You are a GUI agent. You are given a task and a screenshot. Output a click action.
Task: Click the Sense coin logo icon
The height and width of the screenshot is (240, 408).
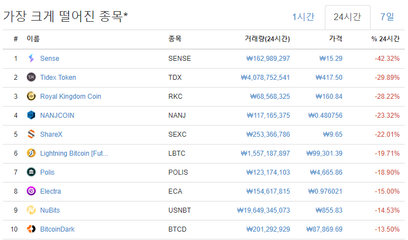click(31, 58)
